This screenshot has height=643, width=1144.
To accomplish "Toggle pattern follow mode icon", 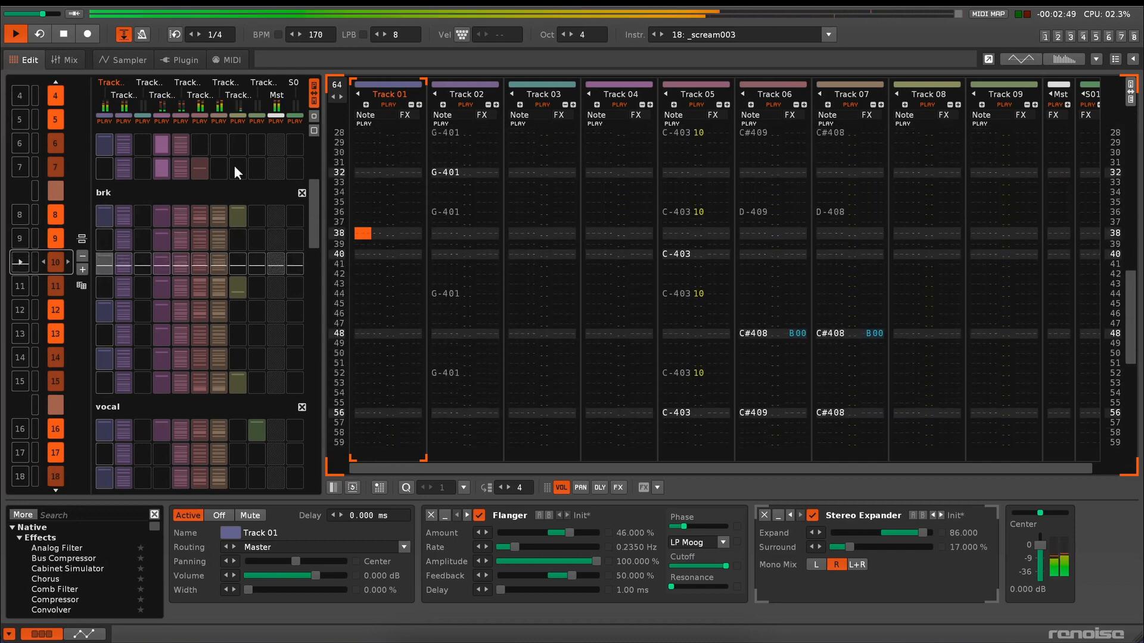I will click(123, 35).
